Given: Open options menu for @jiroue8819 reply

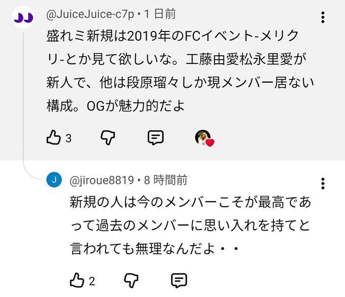Looking at the screenshot, I should coord(323,183).
